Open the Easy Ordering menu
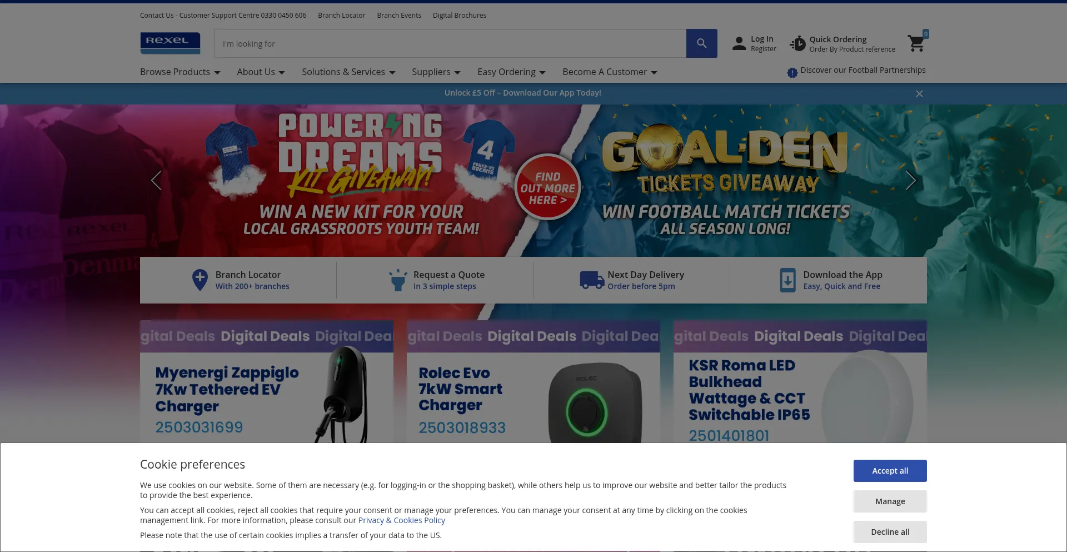This screenshot has width=1067, height=552. point(511,72)
